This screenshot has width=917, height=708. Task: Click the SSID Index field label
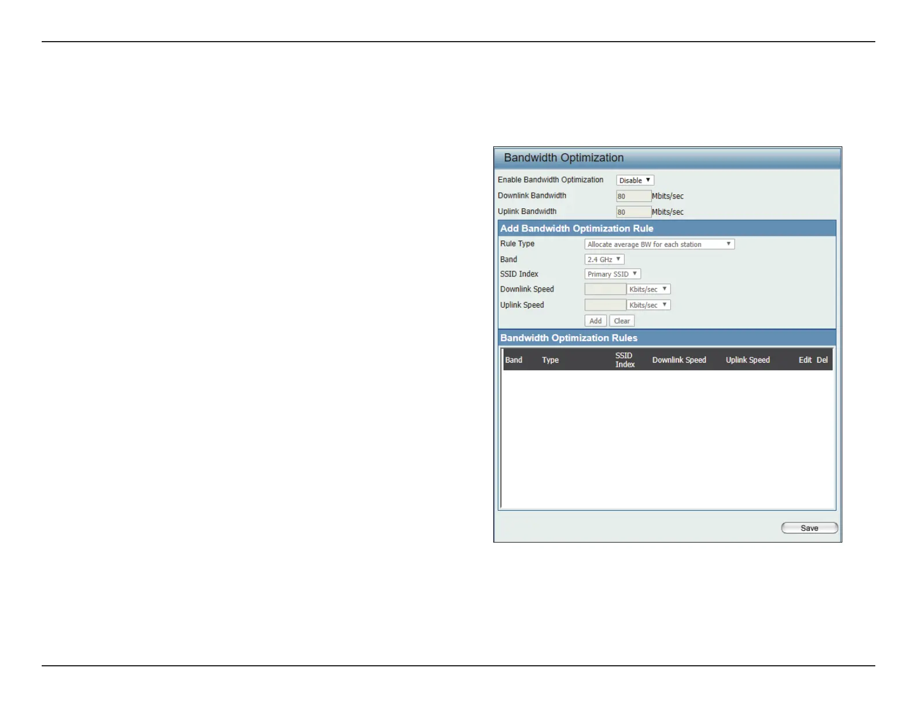click(x=519, y=274)
